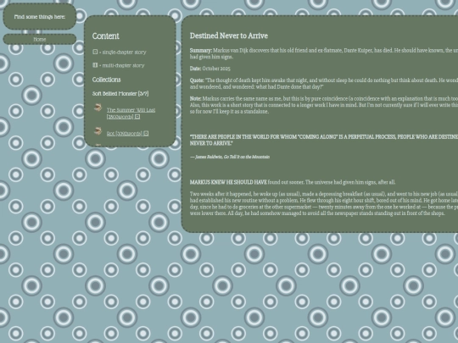Click the paragraph starting 'Two weeks after it happened'

tap(324, 203)
